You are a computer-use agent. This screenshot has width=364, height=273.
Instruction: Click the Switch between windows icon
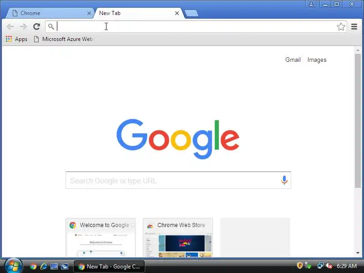click(x=65, y=266)
